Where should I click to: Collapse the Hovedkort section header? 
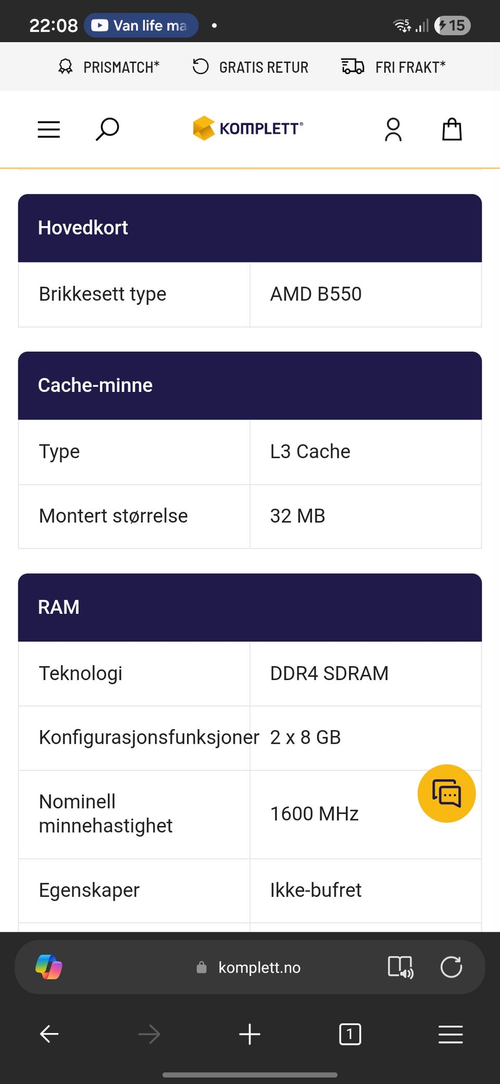click(250, 228)
